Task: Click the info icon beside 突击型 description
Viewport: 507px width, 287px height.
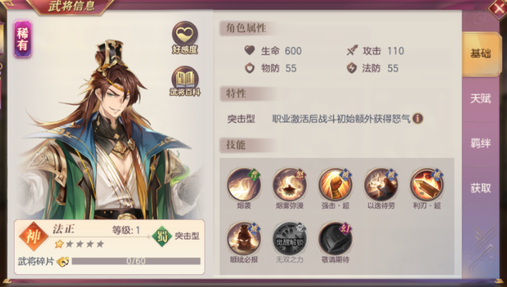Action: point(417,118)
